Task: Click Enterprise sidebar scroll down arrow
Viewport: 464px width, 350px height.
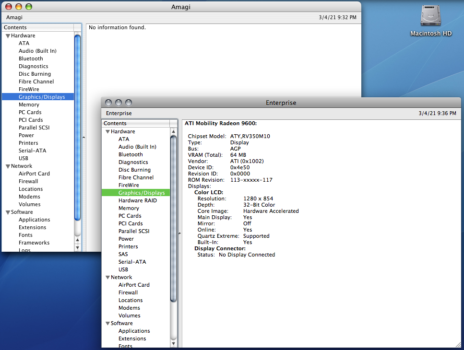Action: [173, 344]
